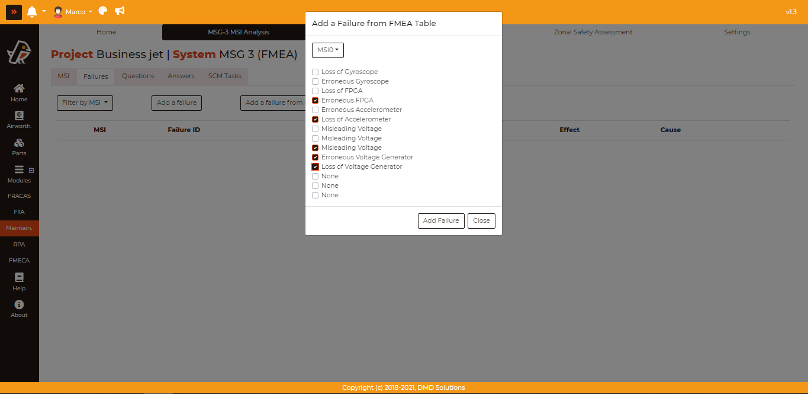808x394 pixels.
Task: Go to Home in the sidebar
Action: pyautogui.click(x=19, y=92)
